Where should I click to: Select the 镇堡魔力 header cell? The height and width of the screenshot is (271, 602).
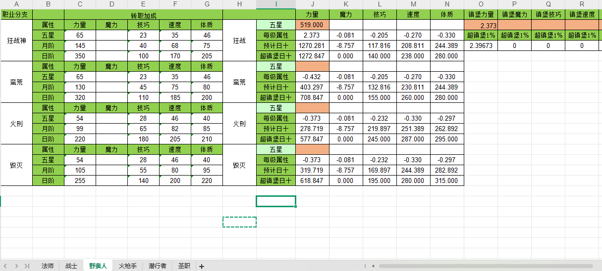[514, 14]
